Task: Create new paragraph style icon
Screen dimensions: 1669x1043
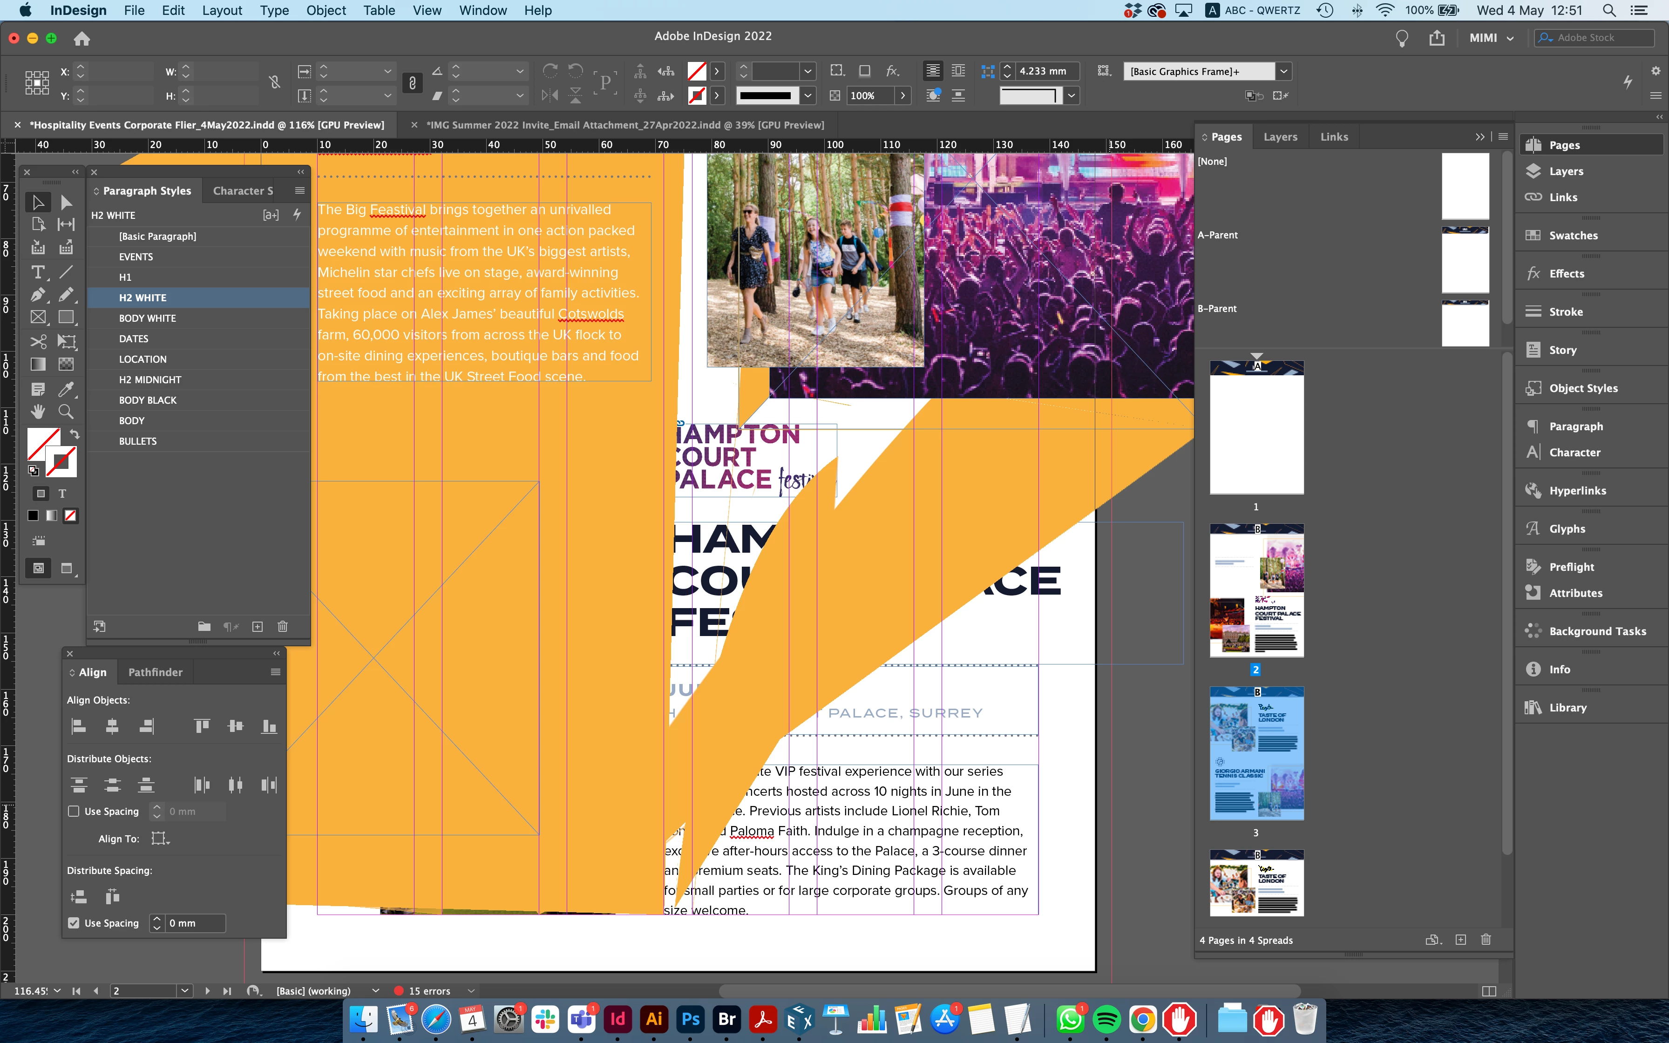Action: tap(257, 626)
